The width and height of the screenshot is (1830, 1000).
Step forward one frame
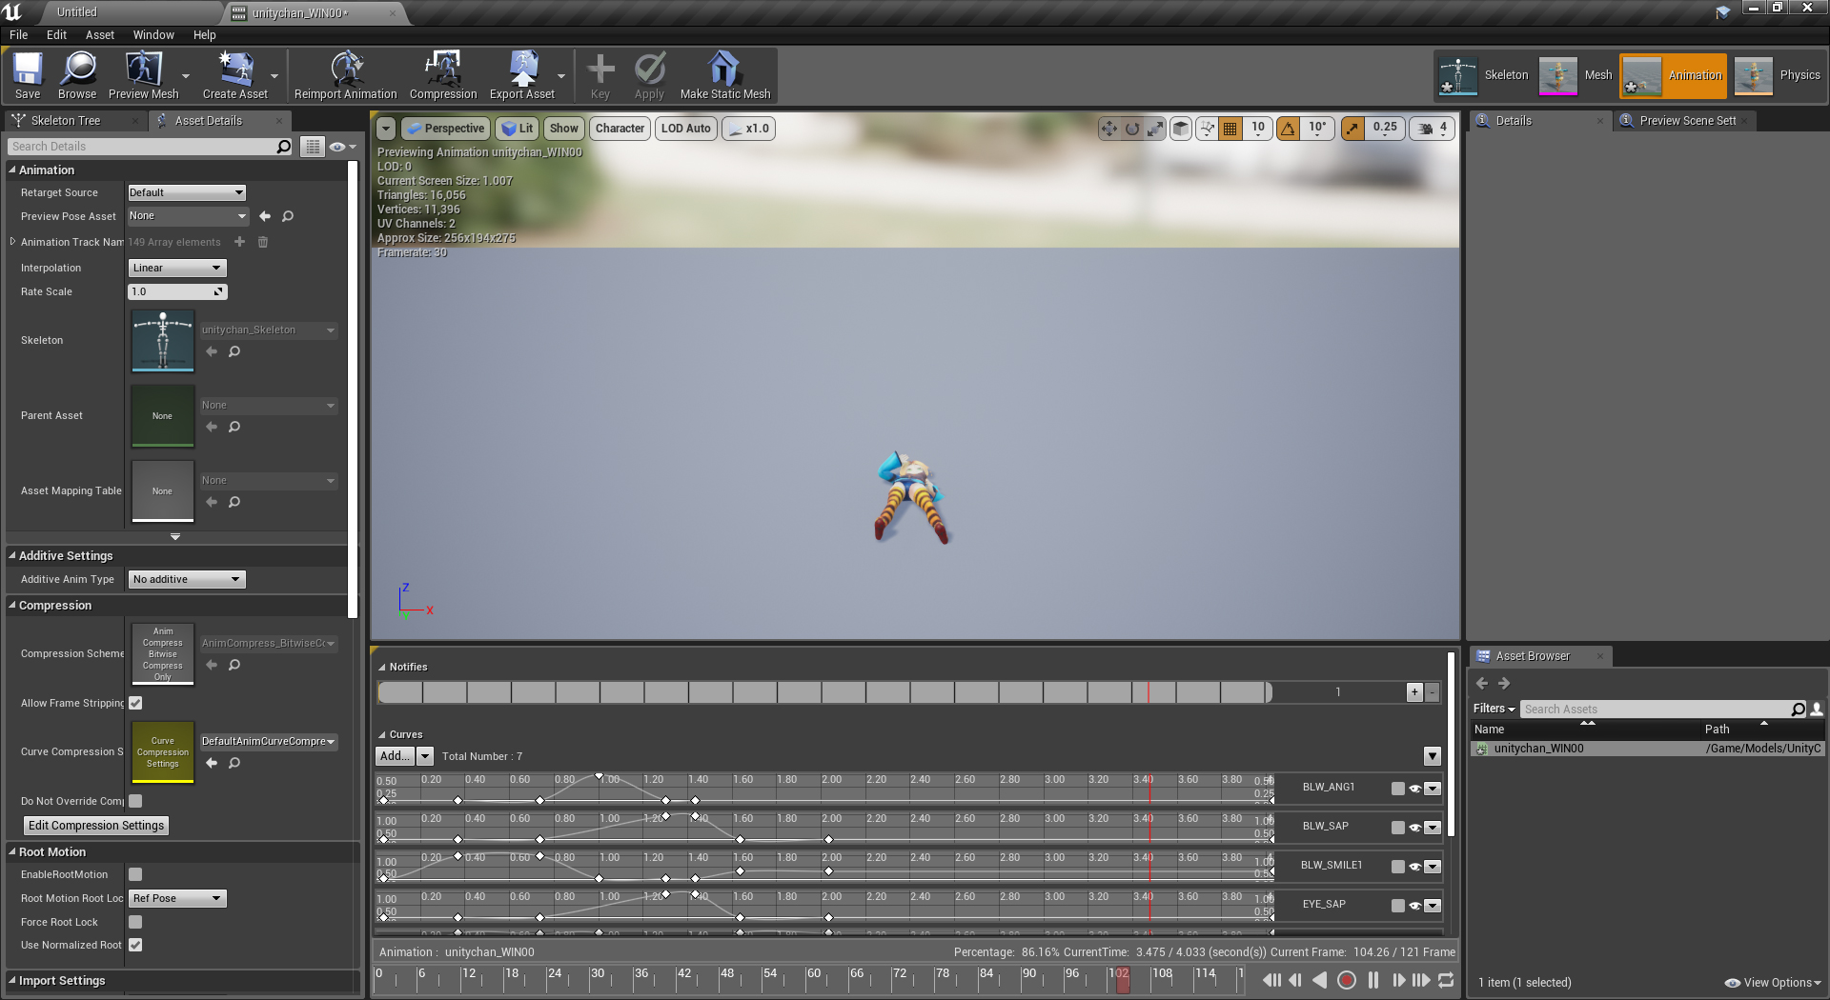(1398, 980)
